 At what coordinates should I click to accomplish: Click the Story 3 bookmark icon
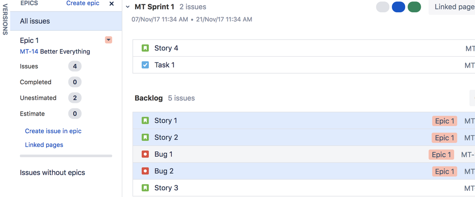[x=145, y=188]
